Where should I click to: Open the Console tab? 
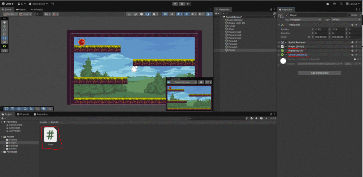click(23, 114)
